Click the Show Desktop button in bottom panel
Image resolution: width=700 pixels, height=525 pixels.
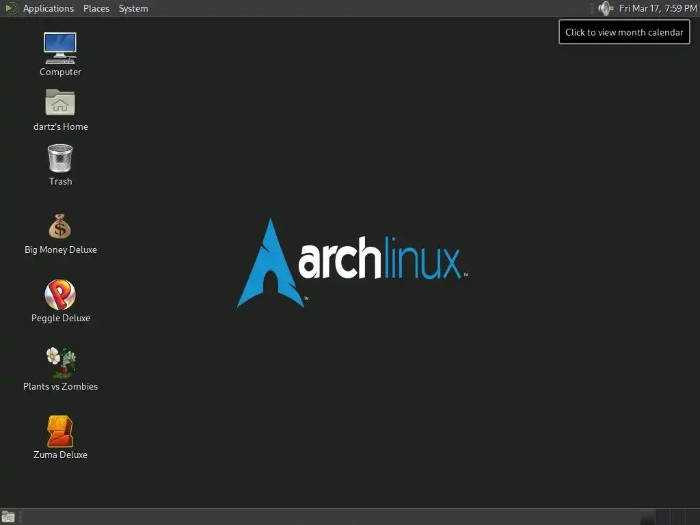pos(8,517)
